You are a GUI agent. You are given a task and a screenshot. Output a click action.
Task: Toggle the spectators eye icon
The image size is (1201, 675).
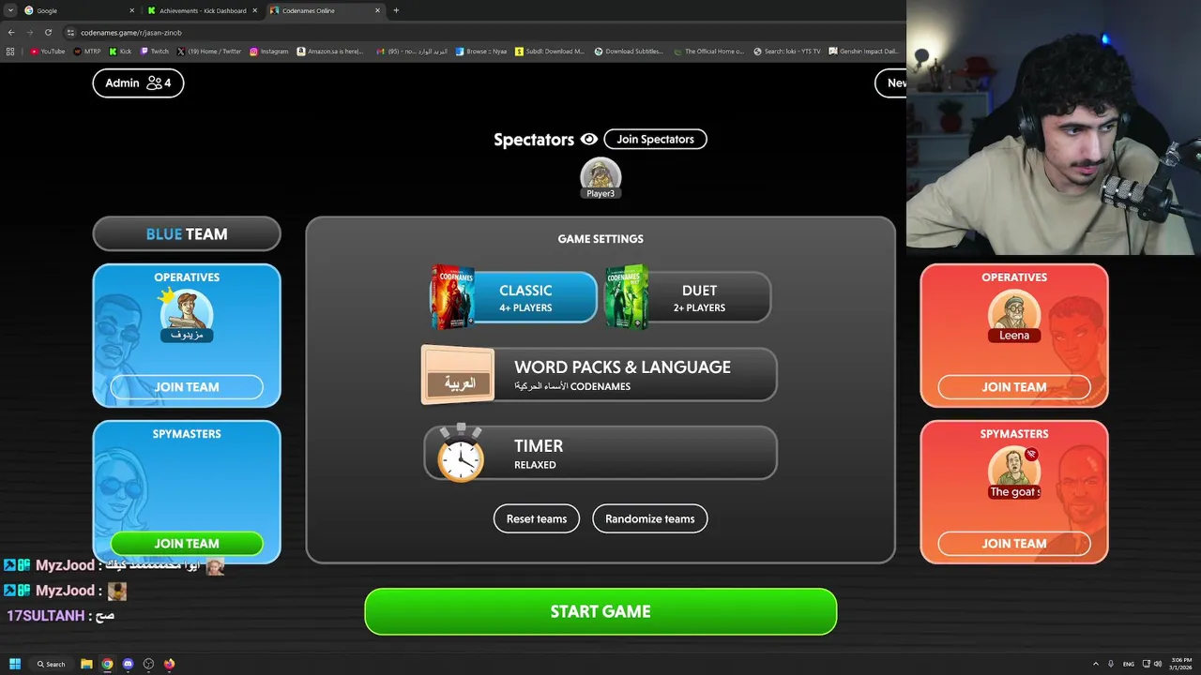pyautogui.click(x=589, y=139)
